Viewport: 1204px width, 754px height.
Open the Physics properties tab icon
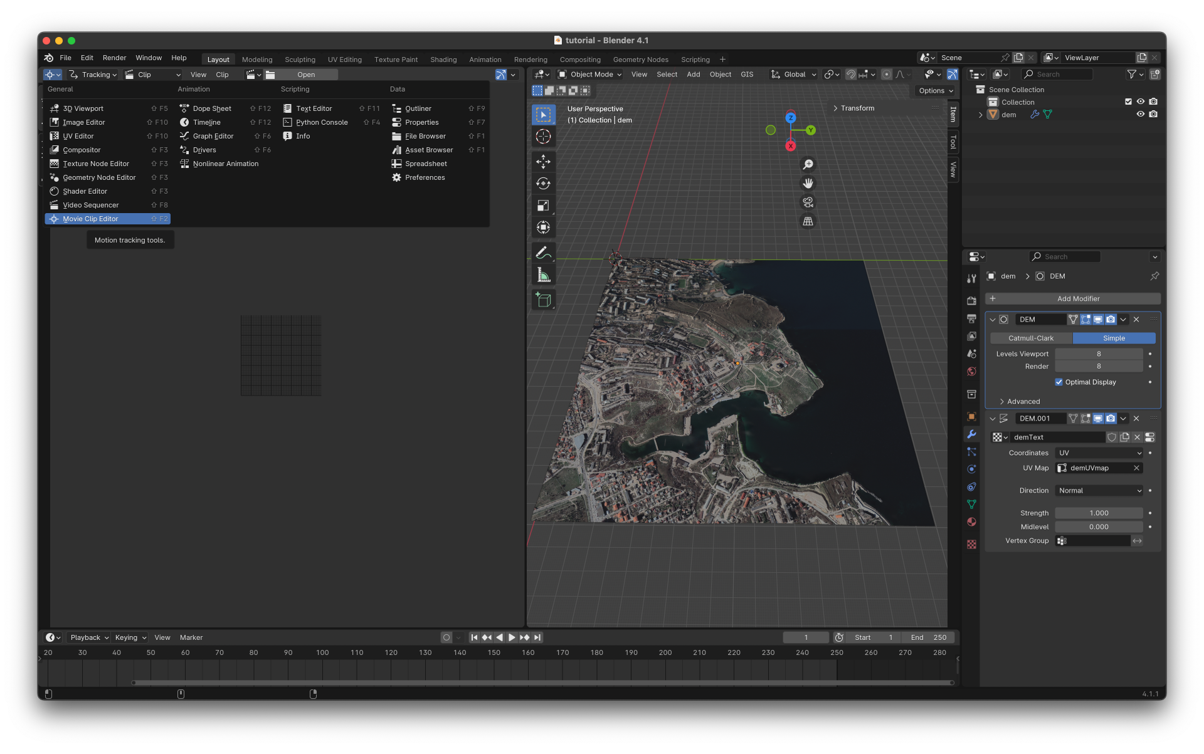(971, 469)
